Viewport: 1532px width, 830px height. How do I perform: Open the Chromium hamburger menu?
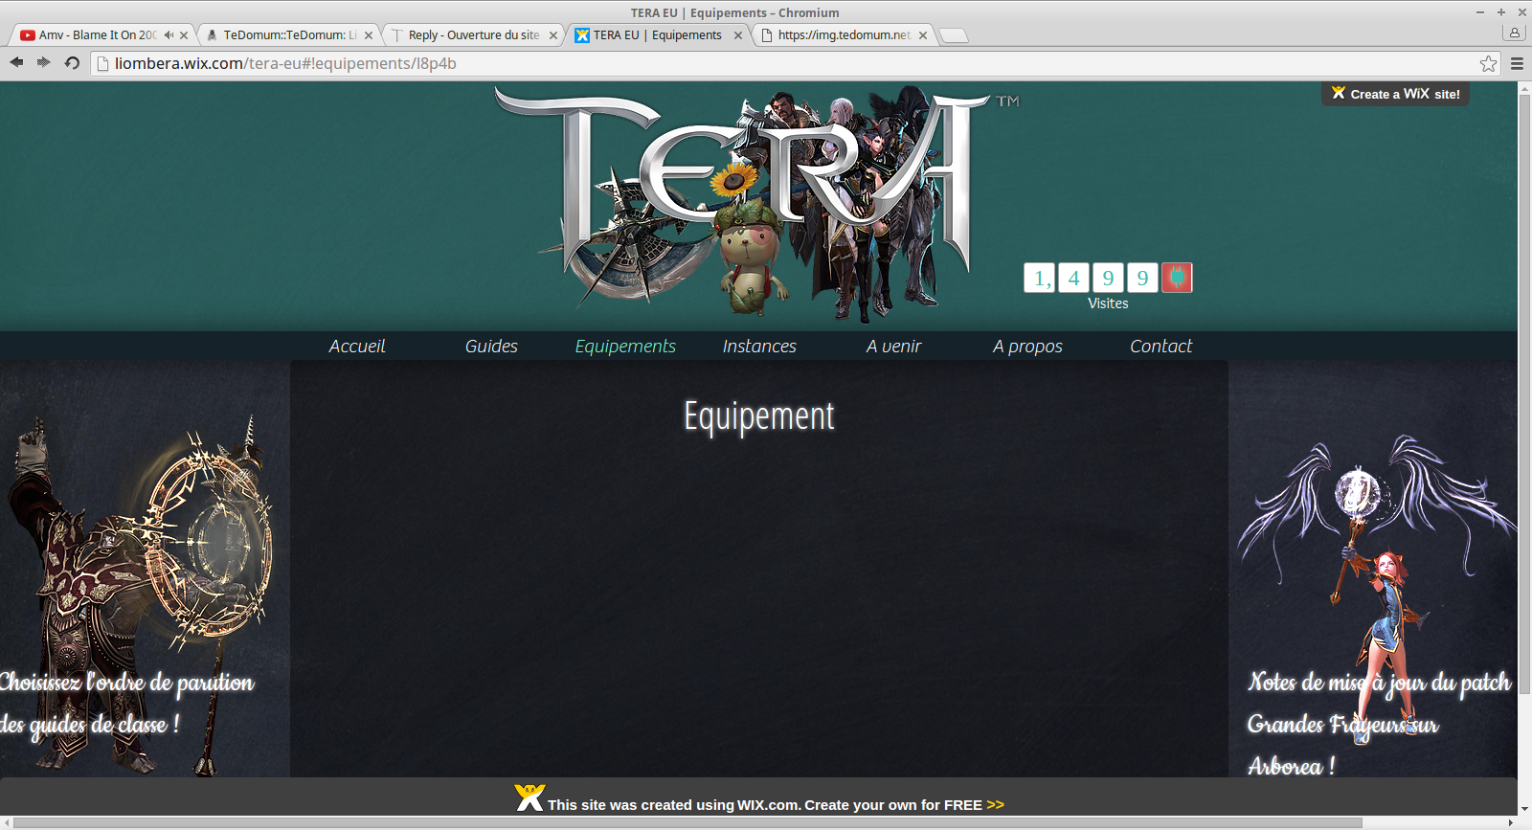click(x=1517, y=63)
